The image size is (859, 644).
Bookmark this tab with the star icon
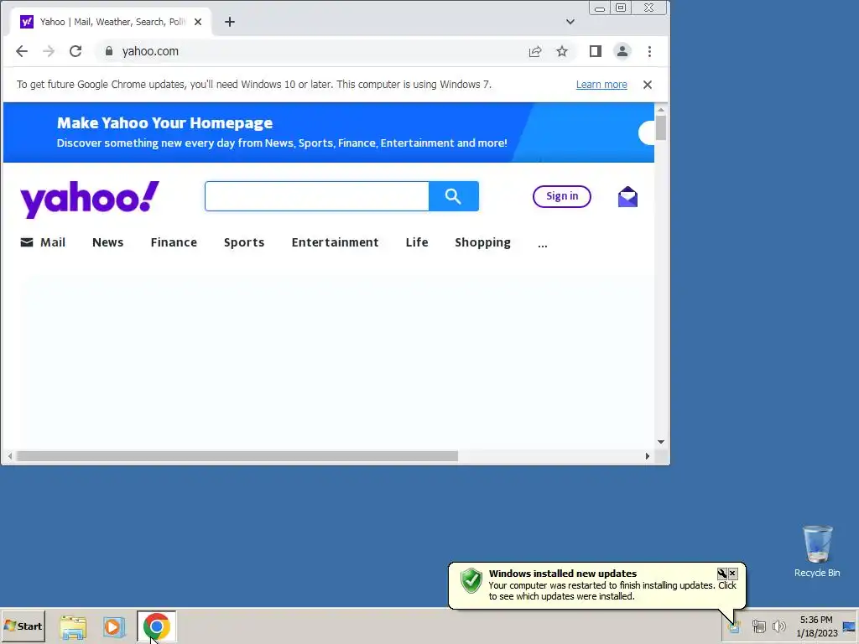(562, 51)
